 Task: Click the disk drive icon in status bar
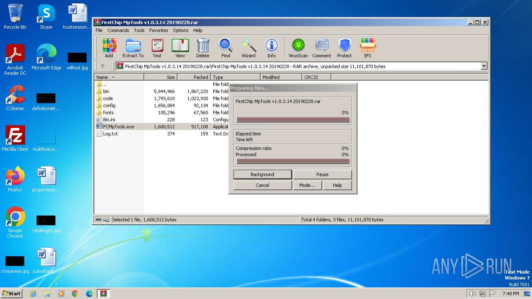coord(99,220)
